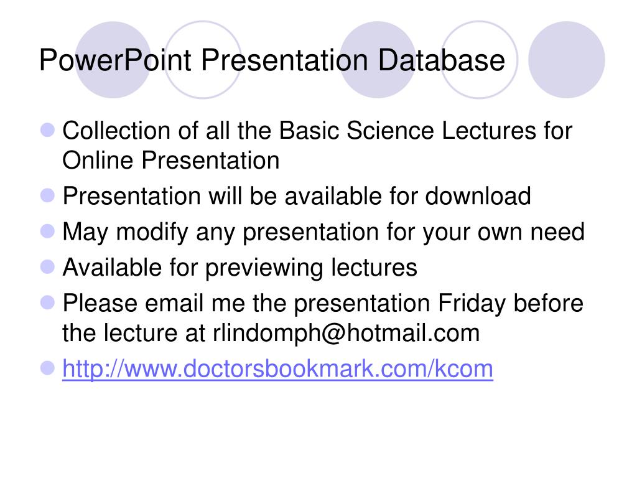The image size is (637, 478).
Task: Open the doctorsbookmark.com/kcom hyperlink
Action: tap(277, 369)
